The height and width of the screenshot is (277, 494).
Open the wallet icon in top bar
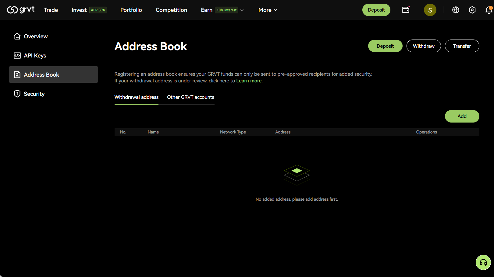pyautogui.click(x=406, y=10)
